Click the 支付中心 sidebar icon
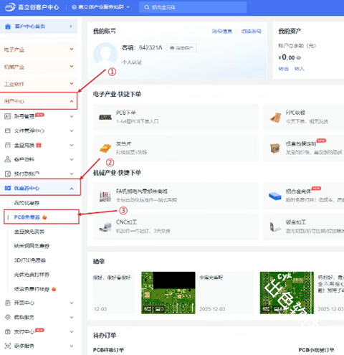The height and width of the screenshot is (355, 344). tap(8, 331)
